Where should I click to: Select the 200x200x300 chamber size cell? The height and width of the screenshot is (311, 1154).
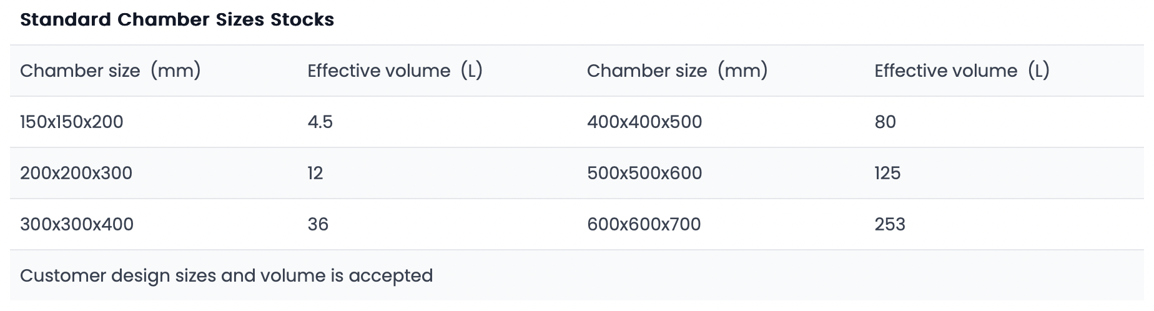pos(76,173)
